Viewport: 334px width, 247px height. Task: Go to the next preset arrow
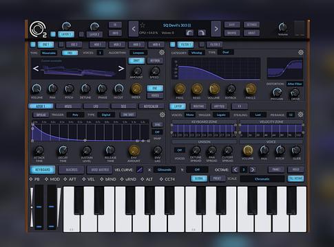click(x=216, y=29)
